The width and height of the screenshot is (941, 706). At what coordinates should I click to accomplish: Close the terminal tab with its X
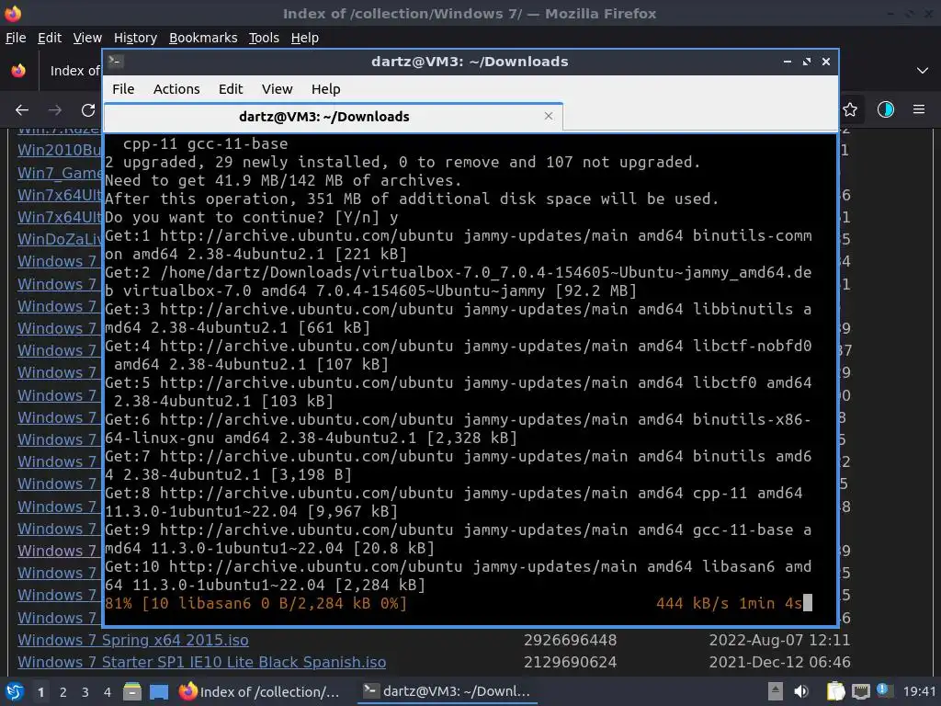(548, 116)
